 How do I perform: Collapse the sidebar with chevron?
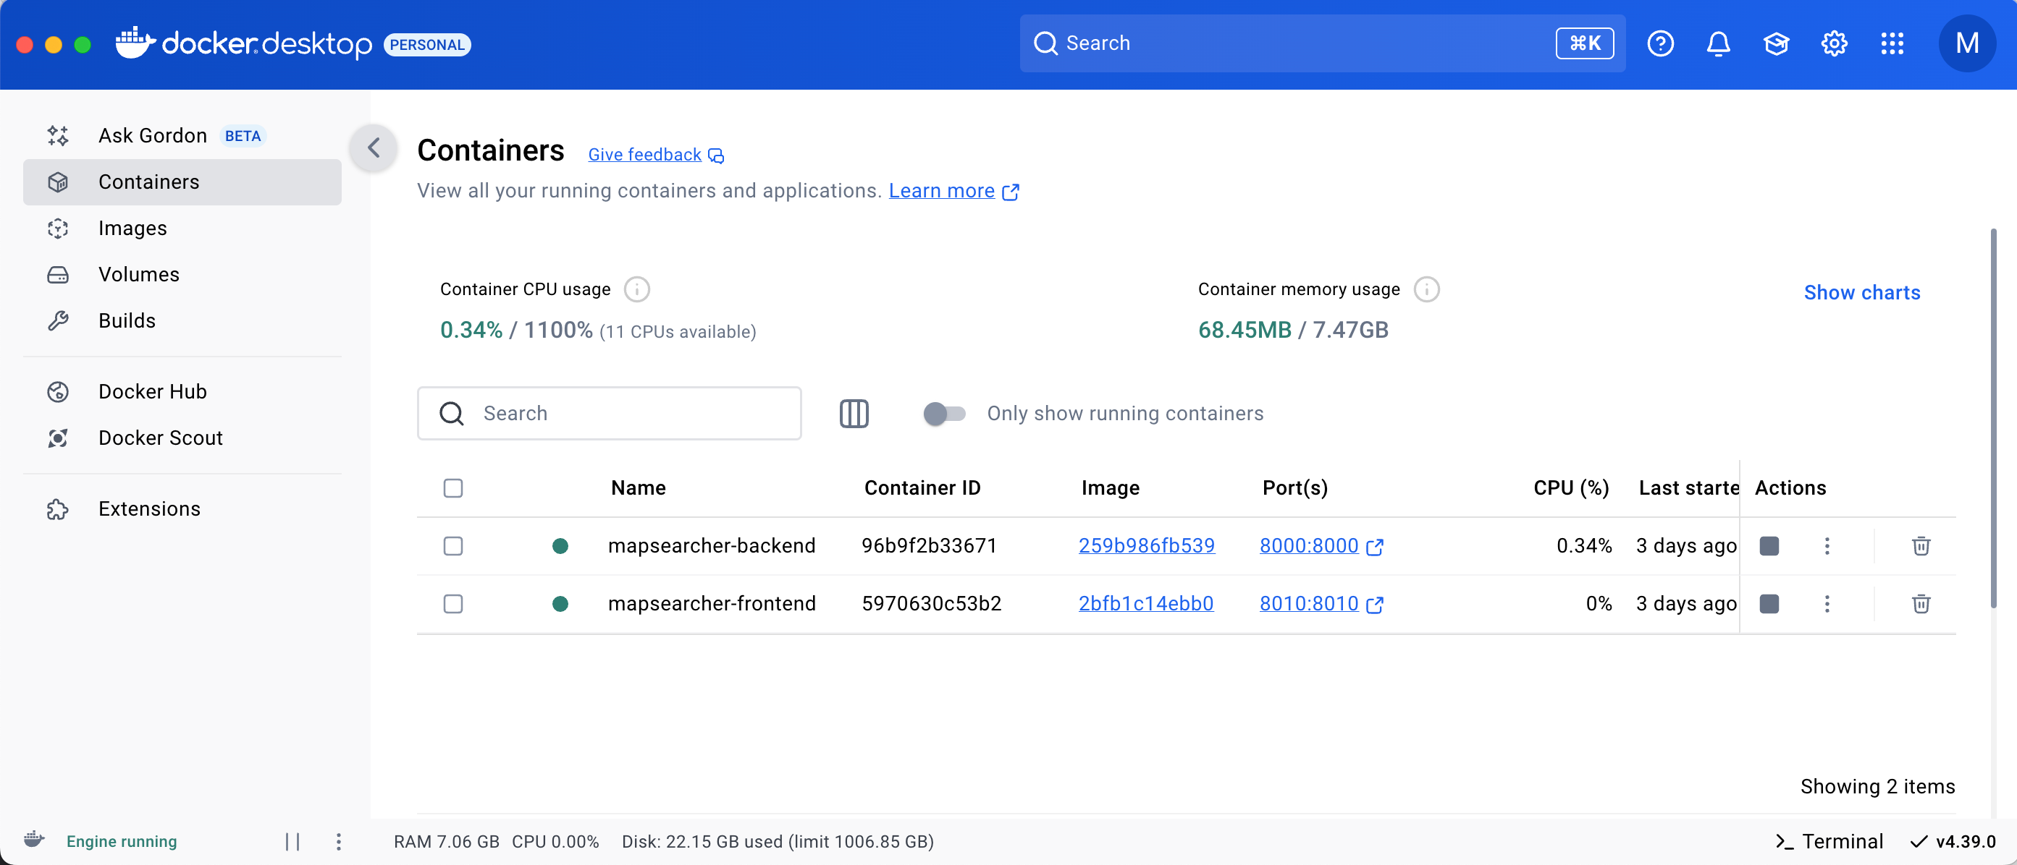point(374,147)
